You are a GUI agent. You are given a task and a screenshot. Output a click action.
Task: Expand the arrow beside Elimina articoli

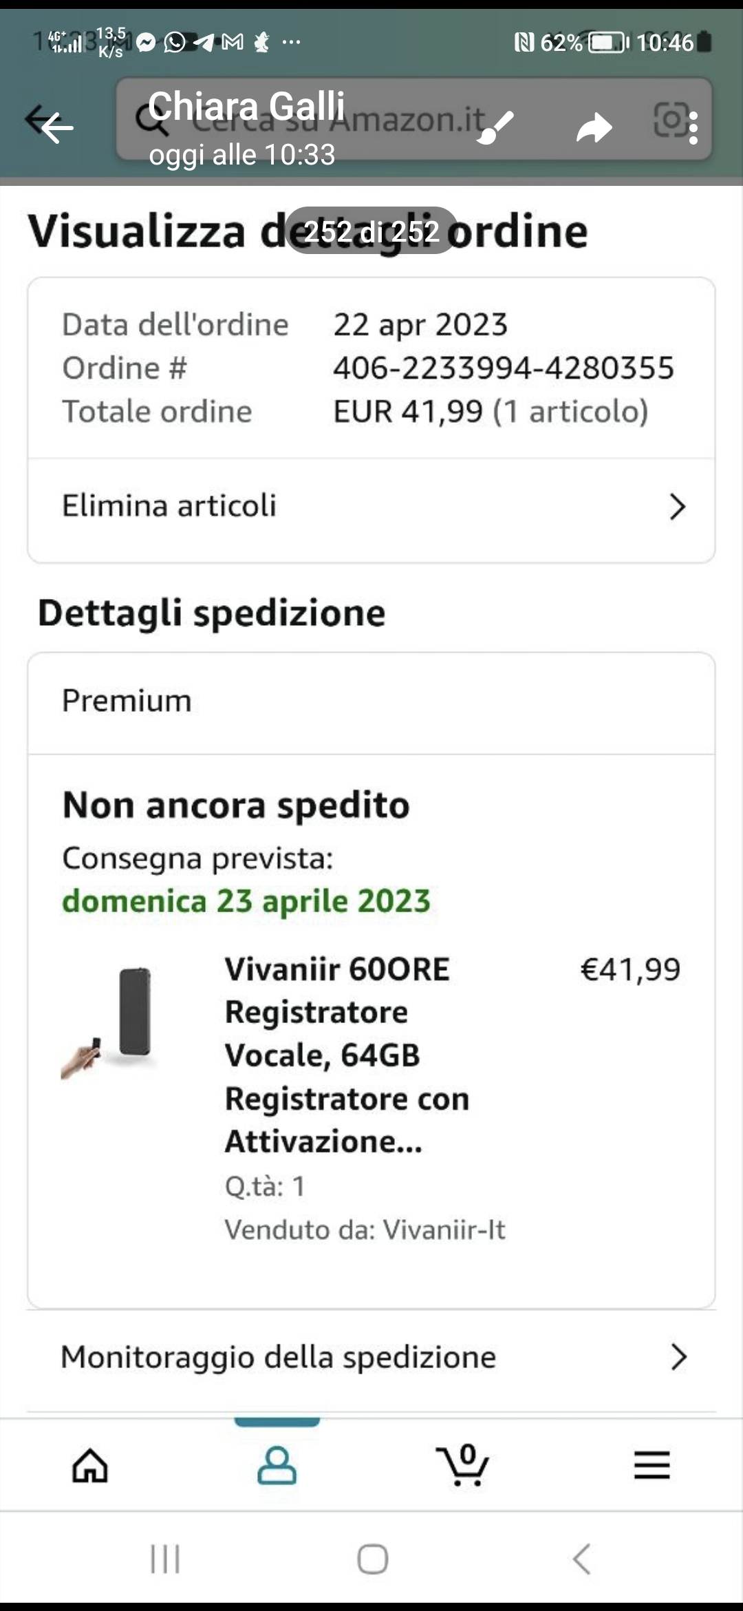click(677, 507)
